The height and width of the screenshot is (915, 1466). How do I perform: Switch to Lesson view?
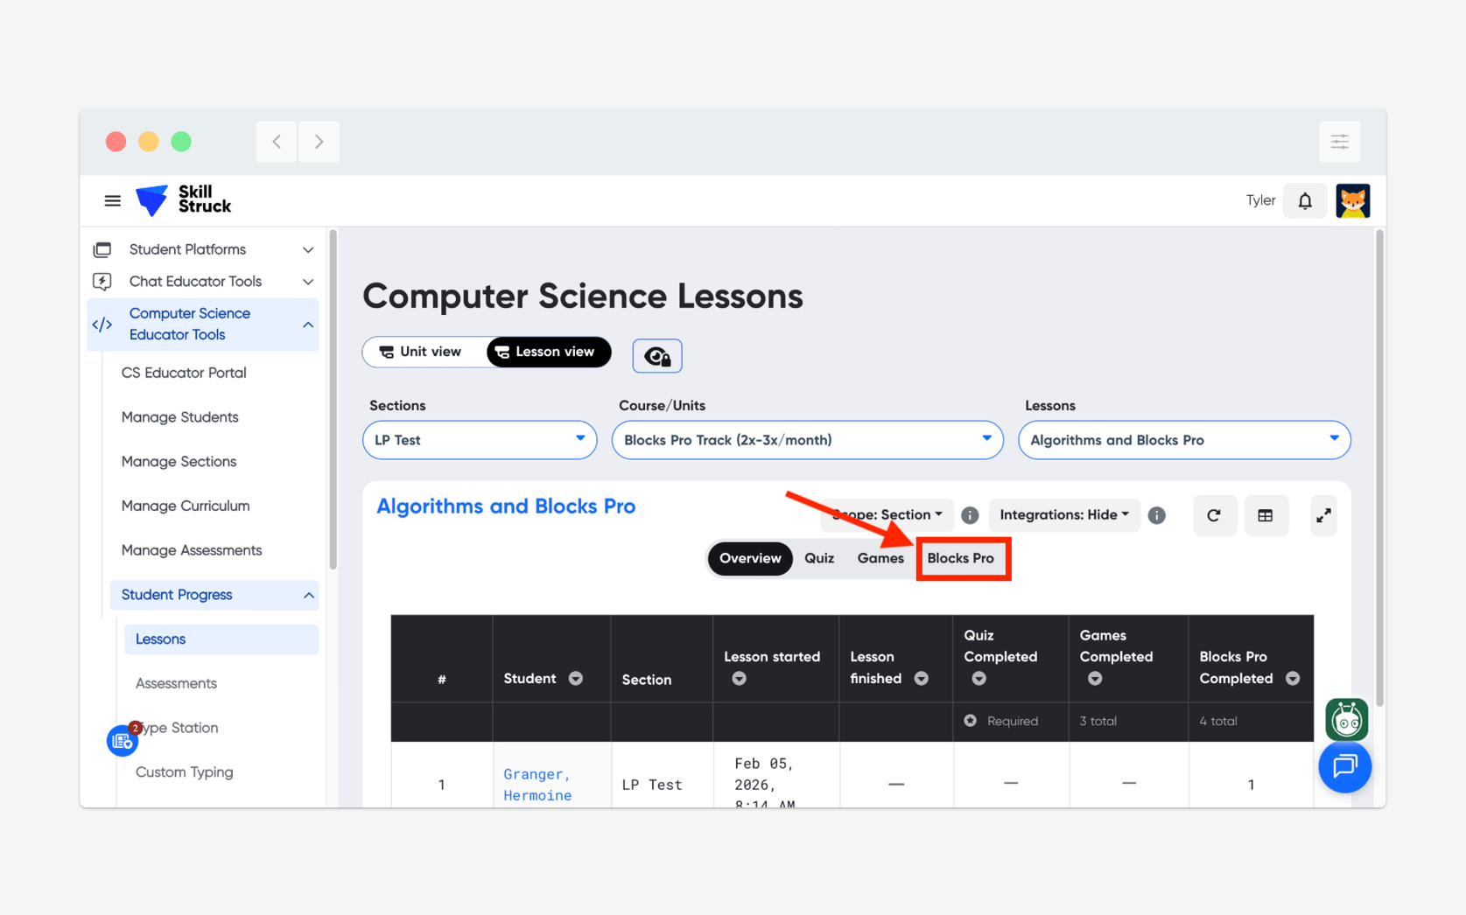pos(549,352)
